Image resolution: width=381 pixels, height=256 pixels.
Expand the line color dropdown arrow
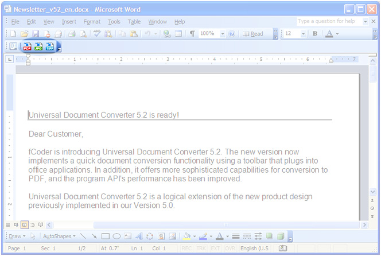(x=211, y=236)
